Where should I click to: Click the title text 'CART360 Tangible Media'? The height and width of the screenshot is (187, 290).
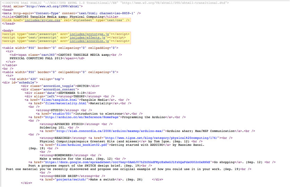coord(36,17)
